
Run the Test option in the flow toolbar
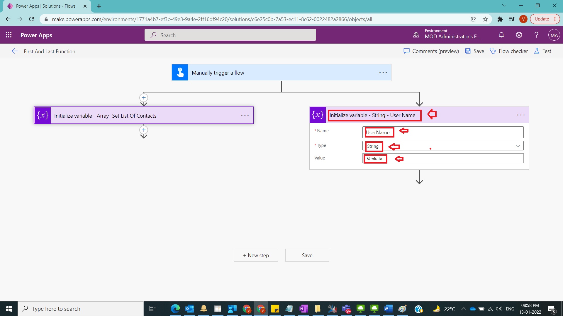542,51
